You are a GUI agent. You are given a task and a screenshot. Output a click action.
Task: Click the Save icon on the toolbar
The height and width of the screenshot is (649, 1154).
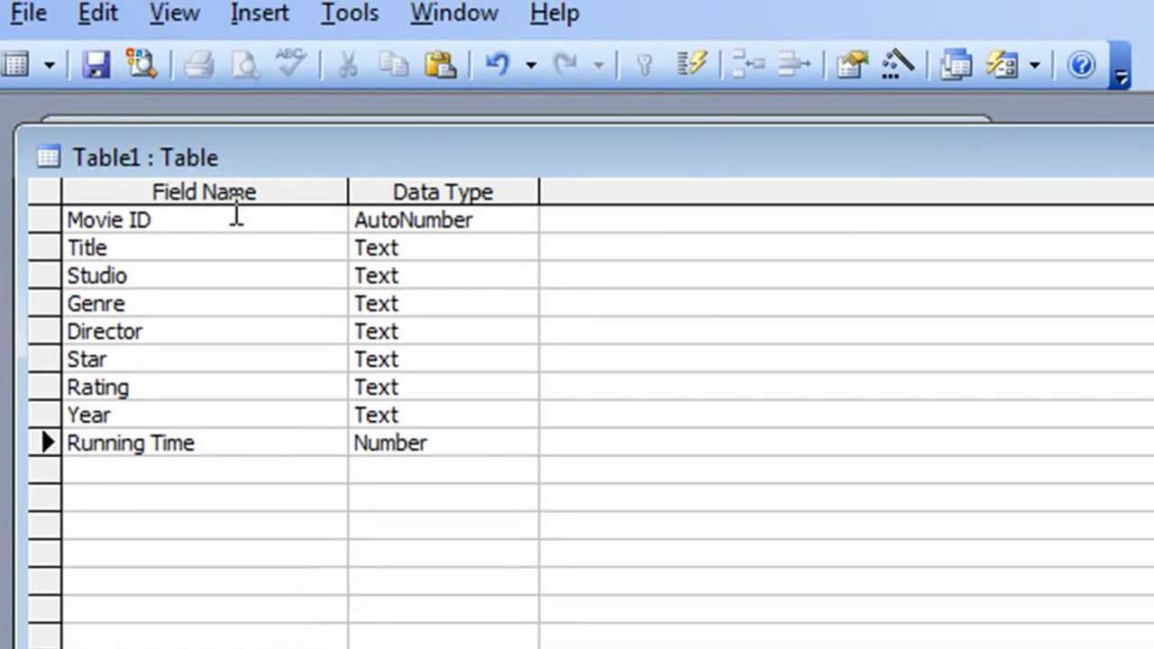point(96,63)
